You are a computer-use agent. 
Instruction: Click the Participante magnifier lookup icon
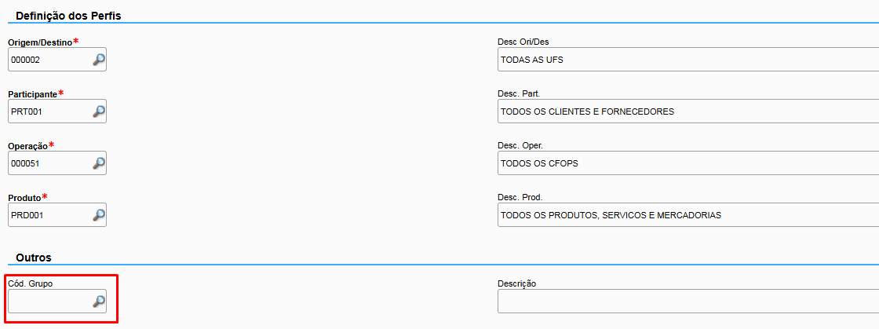(98, 111)
